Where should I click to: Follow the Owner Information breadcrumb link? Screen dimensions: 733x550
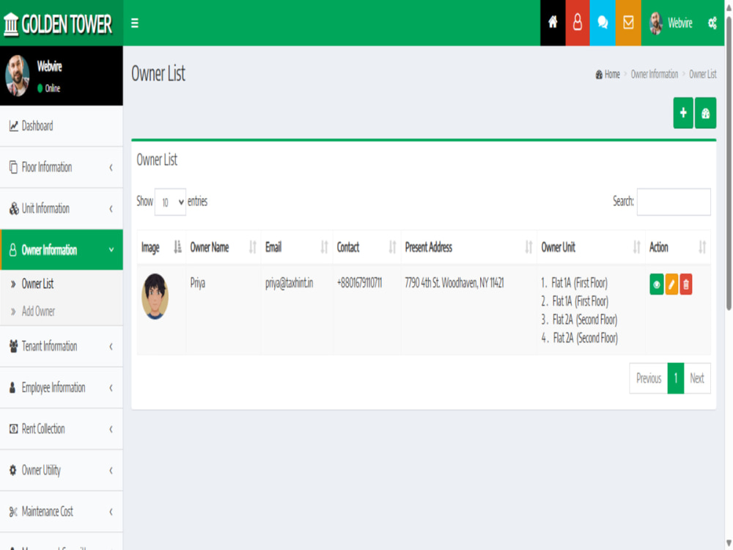[654, 74]
